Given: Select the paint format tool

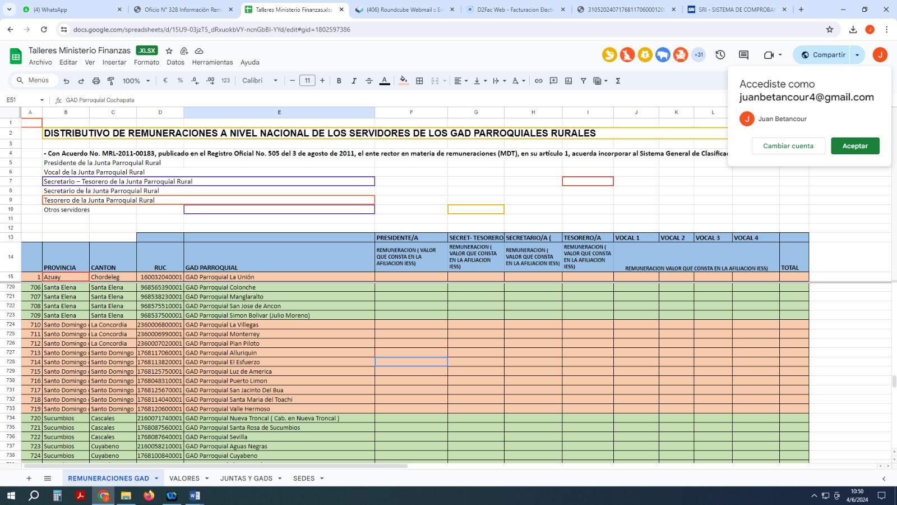Looking at the screenshot, I should click(111, 81).
